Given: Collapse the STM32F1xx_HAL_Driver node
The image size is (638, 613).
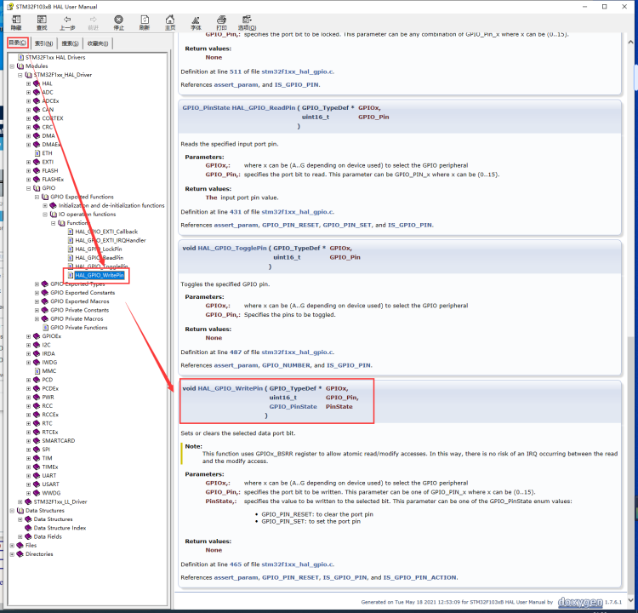Looking at the screenshot, I should pos(20,75).
